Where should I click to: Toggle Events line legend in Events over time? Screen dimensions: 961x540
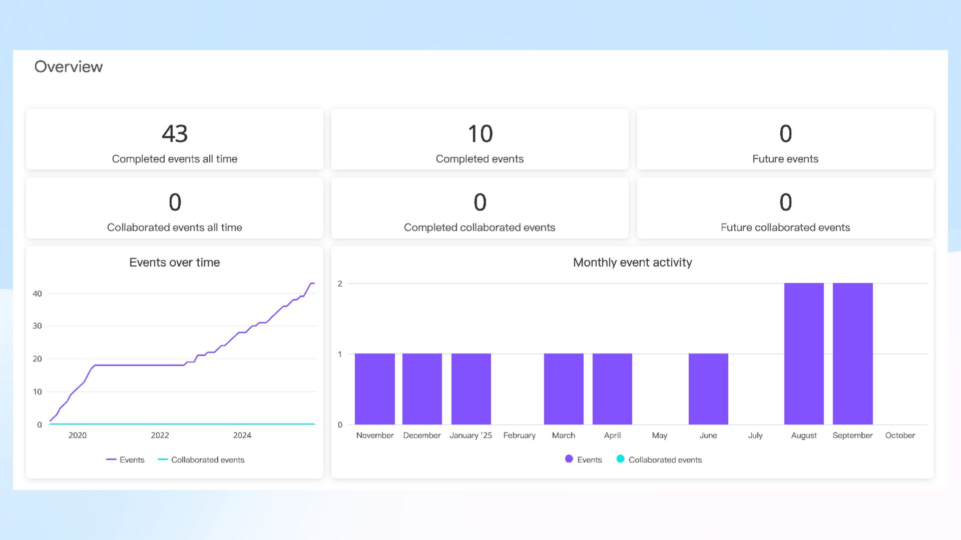click(131, 459)
